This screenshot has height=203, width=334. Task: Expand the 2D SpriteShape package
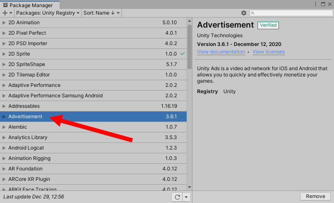pyautogui.click(x=4, y=64)
